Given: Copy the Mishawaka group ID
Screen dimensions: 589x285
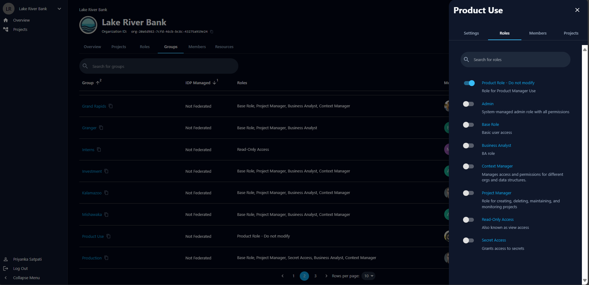Looking at the screenshot, I should coord(106,214).
